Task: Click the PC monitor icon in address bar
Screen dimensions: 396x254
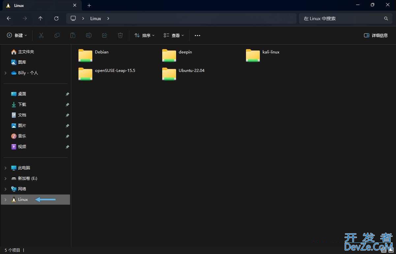Action: pyautogui.click(x=73, y=18)
